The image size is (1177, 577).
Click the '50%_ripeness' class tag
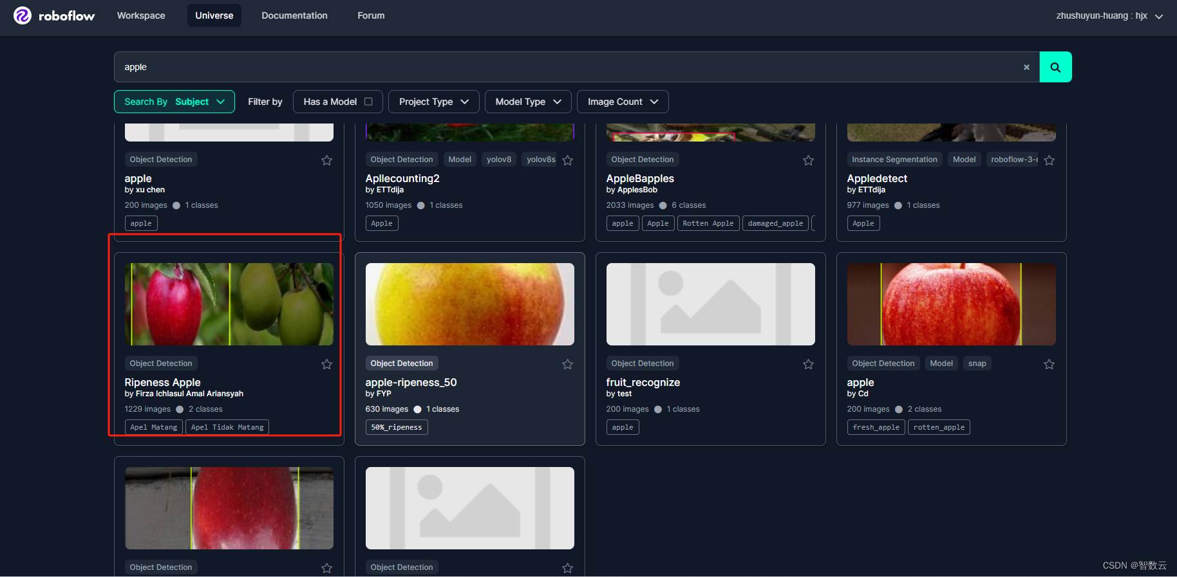[x=397, y=427]
